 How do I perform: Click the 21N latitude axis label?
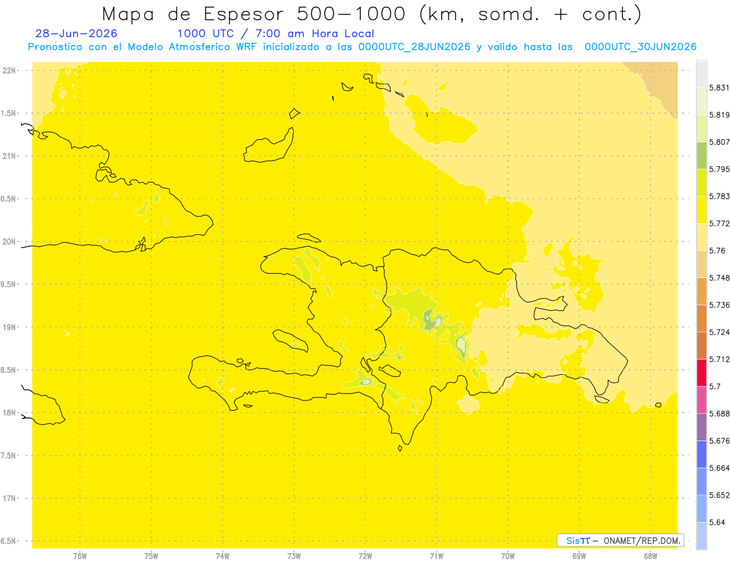pos(10,156)
